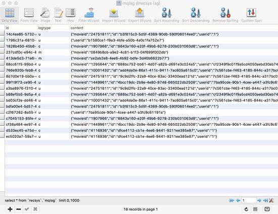This screenshot has width=278, height=214.
Task: Sort column Descending
Action: pyautogui.click(x=196, y=15)
